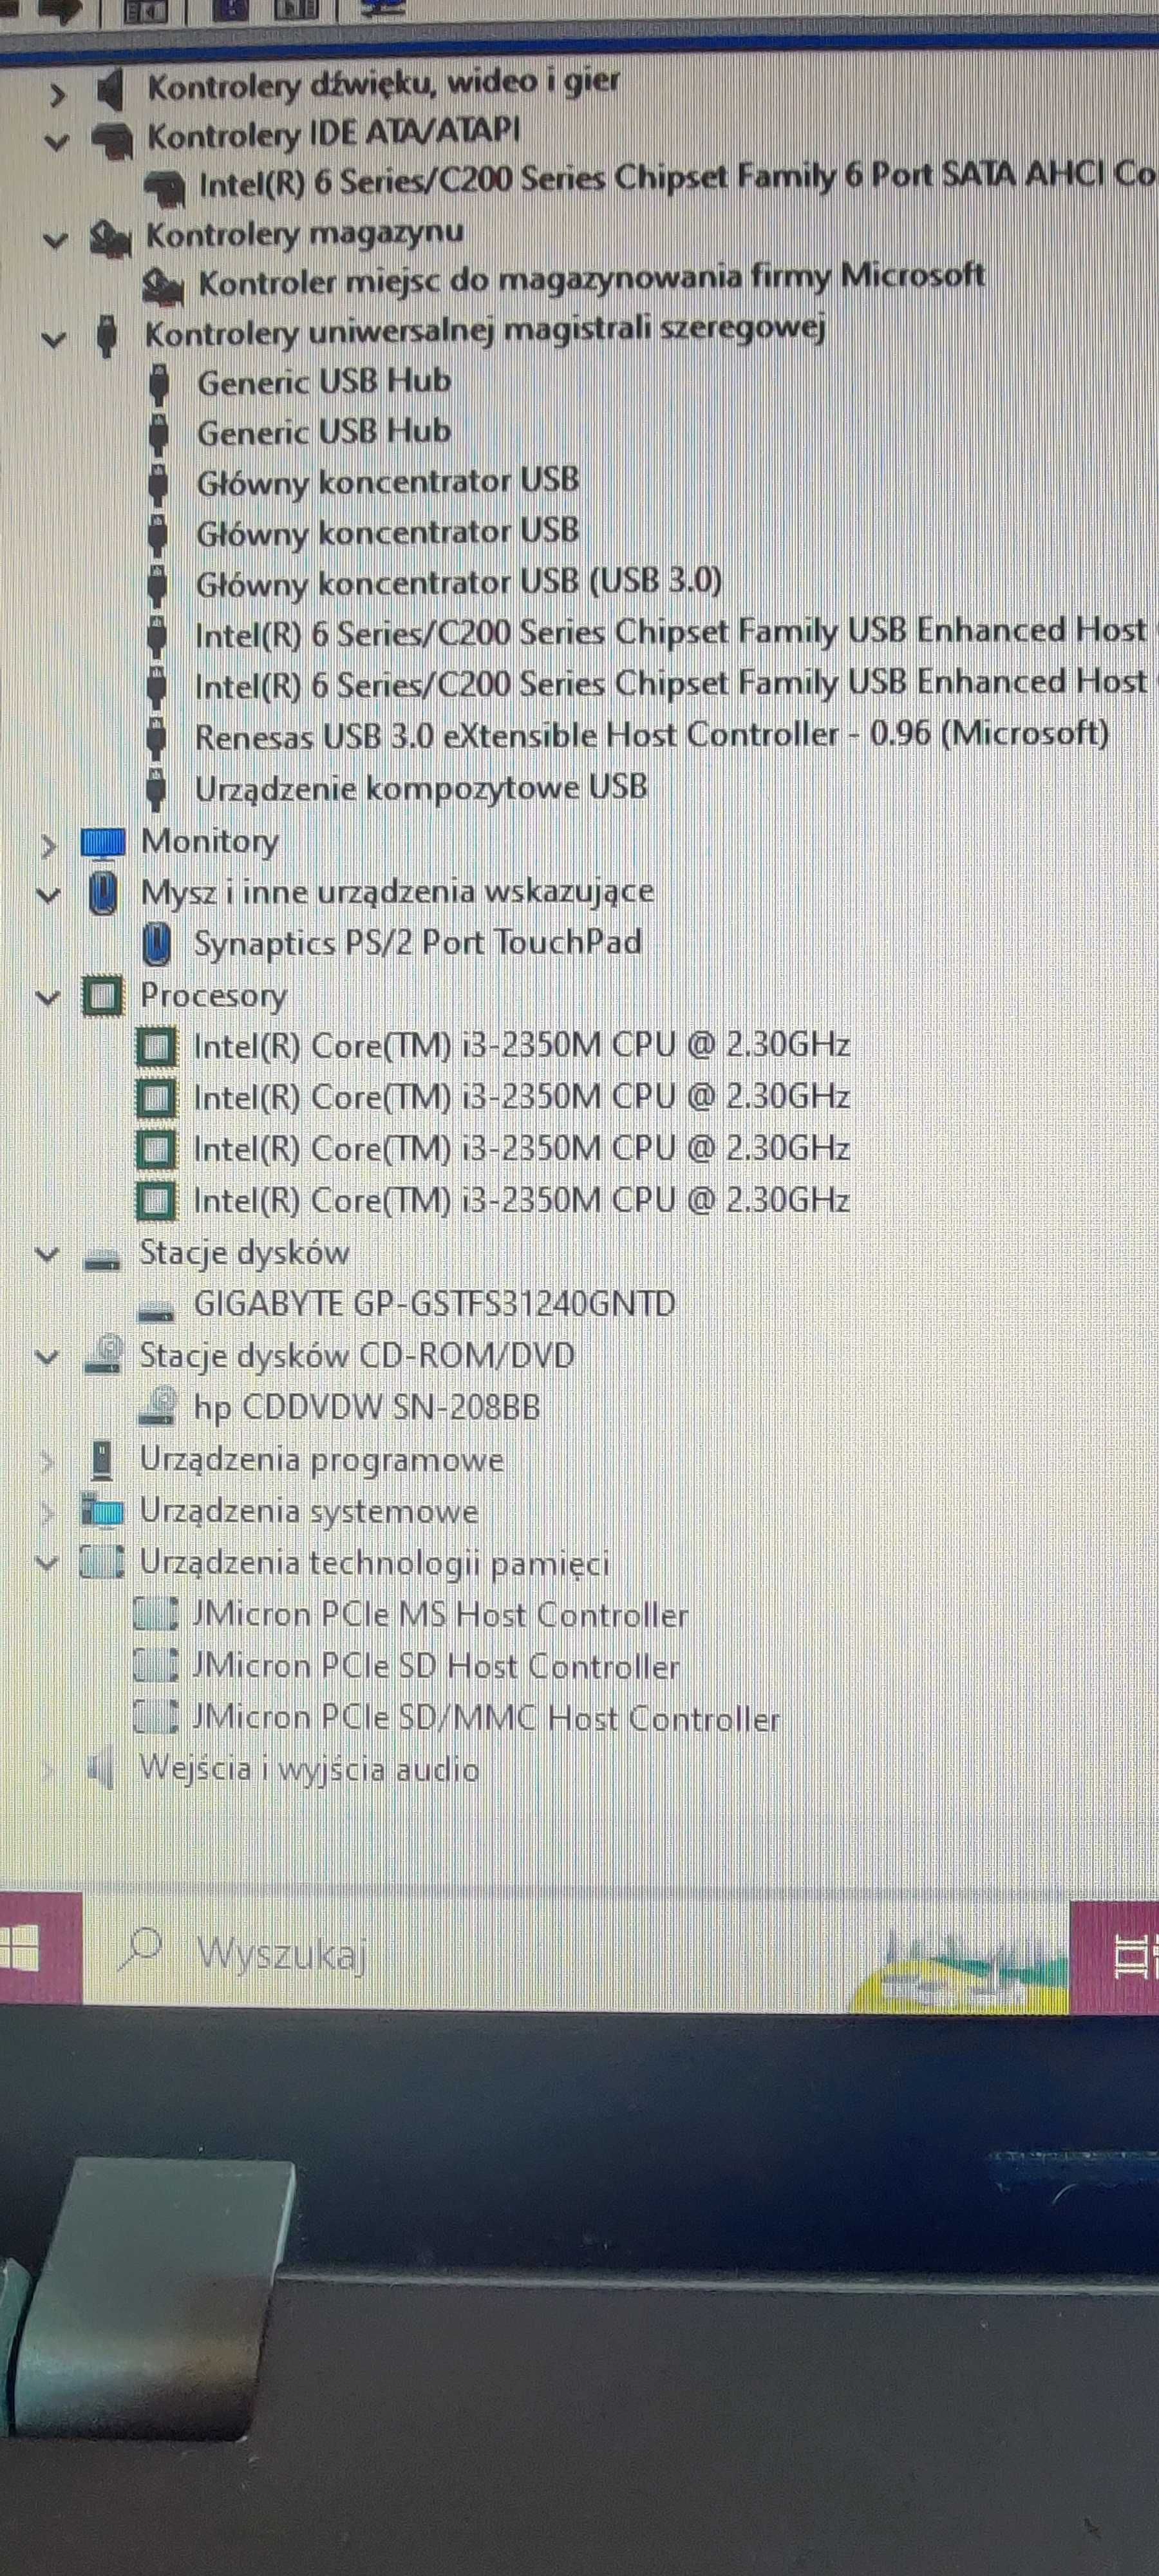1159x2576 pixels.
Task: Click the Urządzenia programowe category icon
Action: (101, 1460)
